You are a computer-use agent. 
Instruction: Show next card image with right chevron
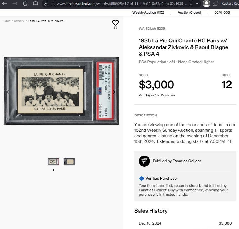(x=114, y=92)
